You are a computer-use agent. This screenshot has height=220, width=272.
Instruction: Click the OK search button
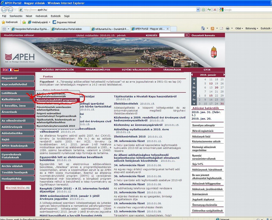tap(187, 35)
